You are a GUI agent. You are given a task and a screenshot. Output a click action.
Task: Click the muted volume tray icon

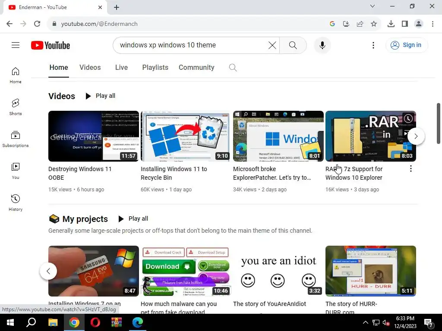[386, 322]
